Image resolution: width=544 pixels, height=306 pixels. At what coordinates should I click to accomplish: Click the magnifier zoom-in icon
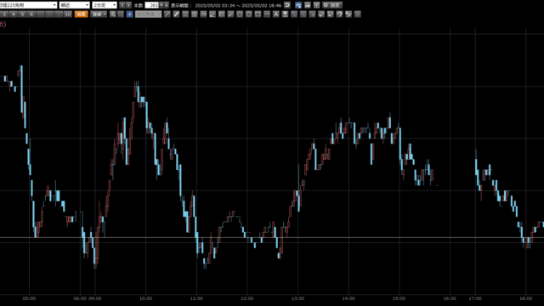point(113,14)
